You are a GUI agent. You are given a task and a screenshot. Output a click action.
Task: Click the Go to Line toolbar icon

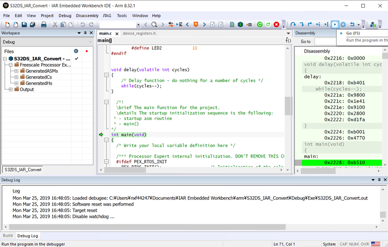point(179,24)
